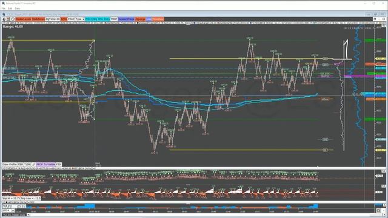This screenshot has width=388, height=218.
Task: Toggle the small lavender toolbar button
Action: coord(149,19)
